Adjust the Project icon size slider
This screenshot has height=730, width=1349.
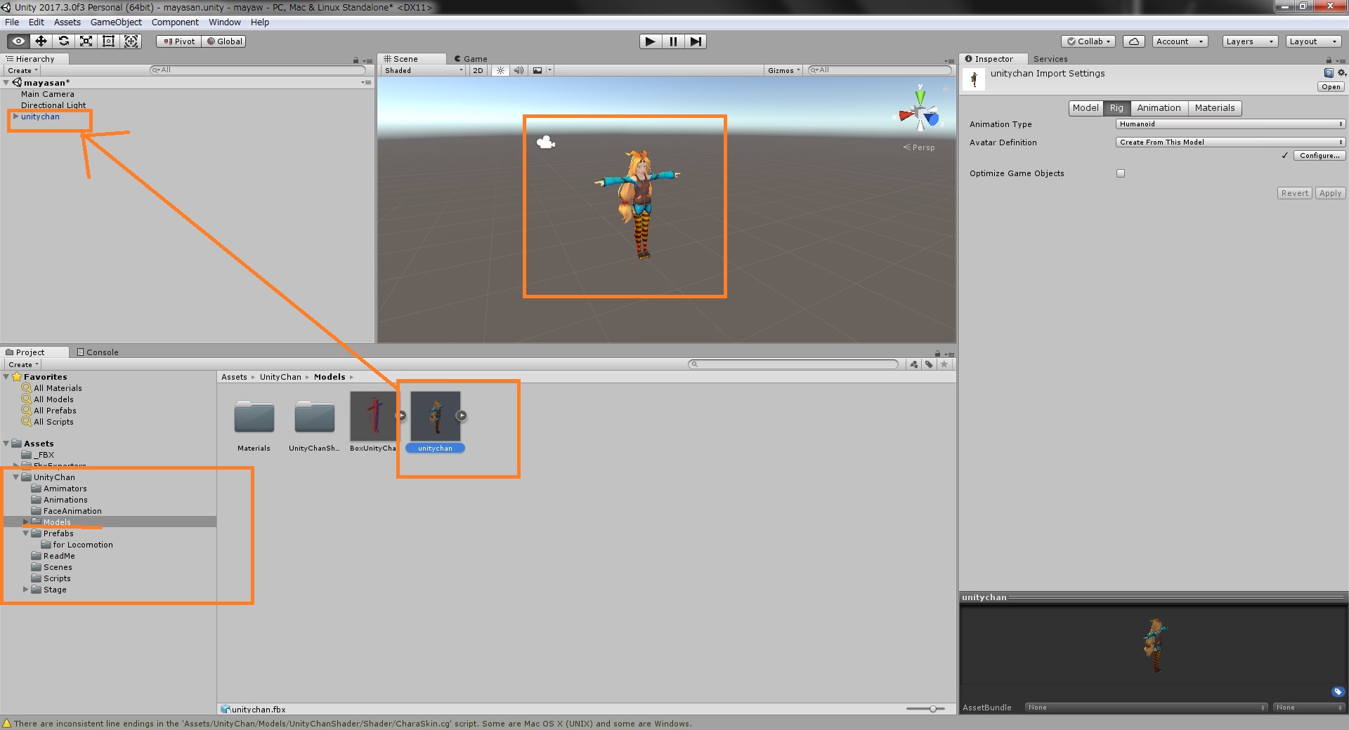point(926,709)
